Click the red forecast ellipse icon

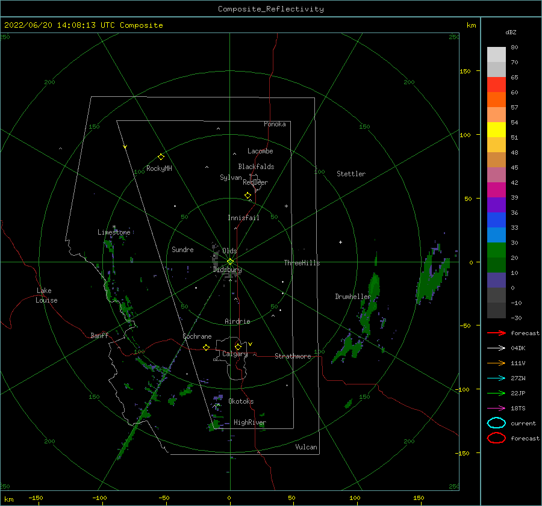click(496, 438)
